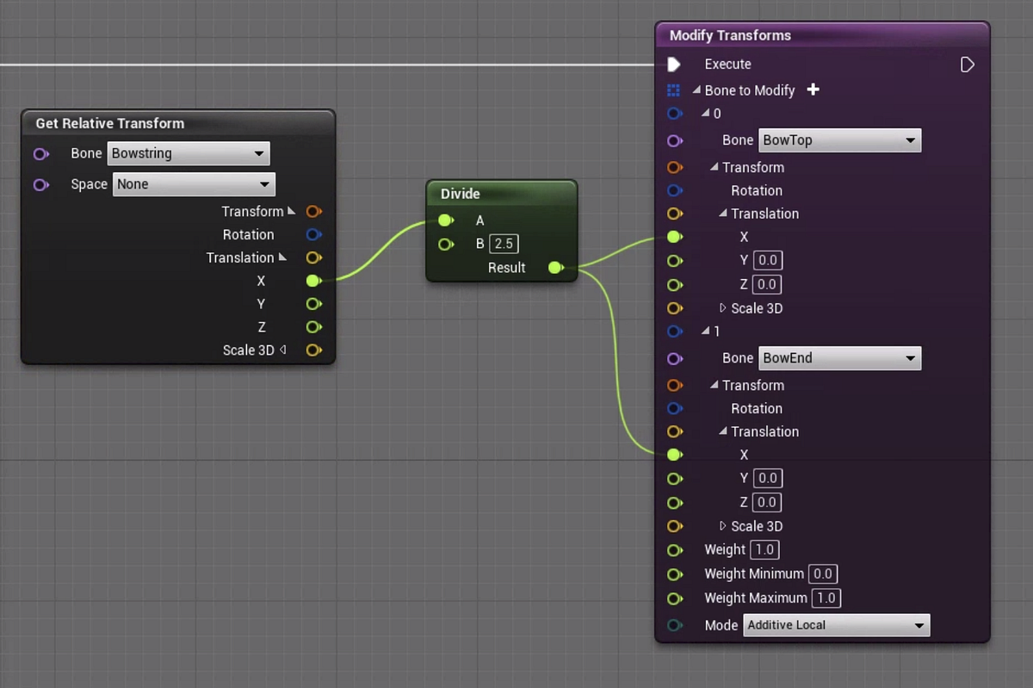Image resolution: width=1033 pixels, height=688 pixels.
Task: Edit the B value field on the Divide node
Action: [x=505, y=244]
